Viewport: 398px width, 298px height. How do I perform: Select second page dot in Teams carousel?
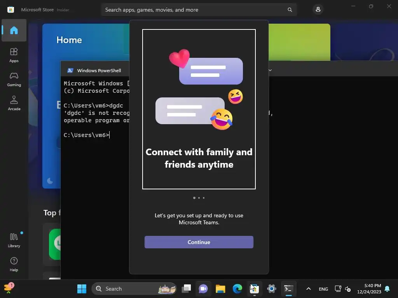[199, 198]
